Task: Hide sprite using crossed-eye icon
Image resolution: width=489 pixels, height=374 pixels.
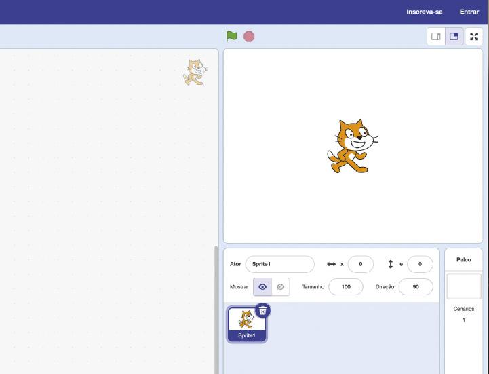Action: (280, 286)
